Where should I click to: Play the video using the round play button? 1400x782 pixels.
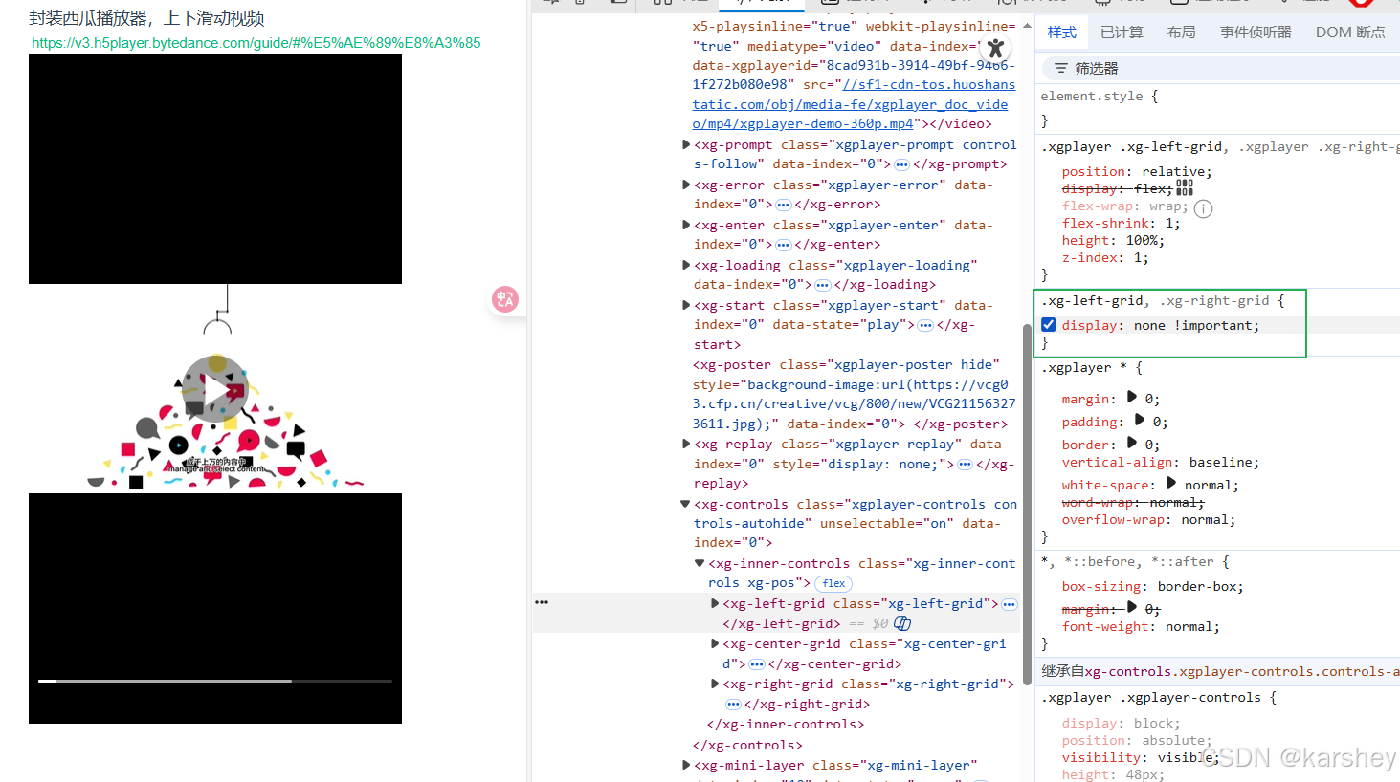pyautogui.click(x=215, y=388)
